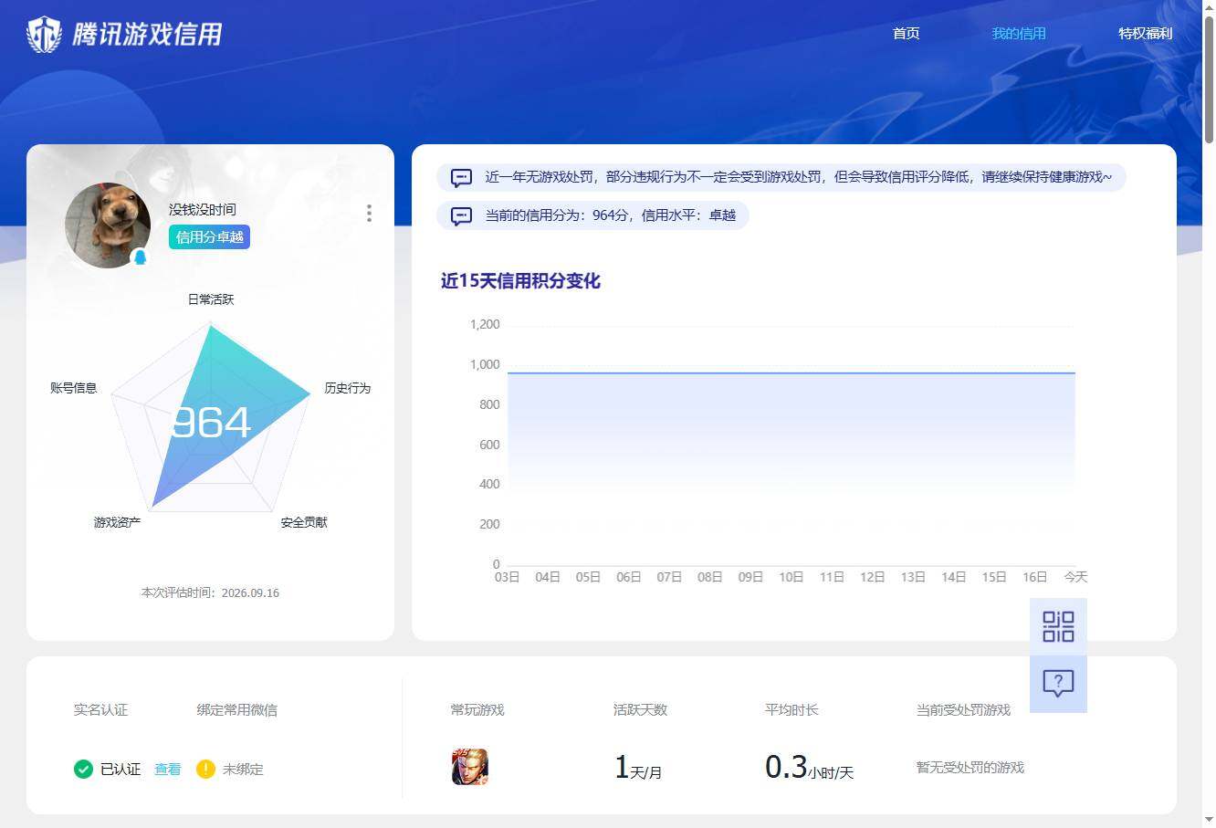Viewport: 1216px width, 828px height.
Task: Click the 游戏资产 radar label
Action: tap(117, 522)
